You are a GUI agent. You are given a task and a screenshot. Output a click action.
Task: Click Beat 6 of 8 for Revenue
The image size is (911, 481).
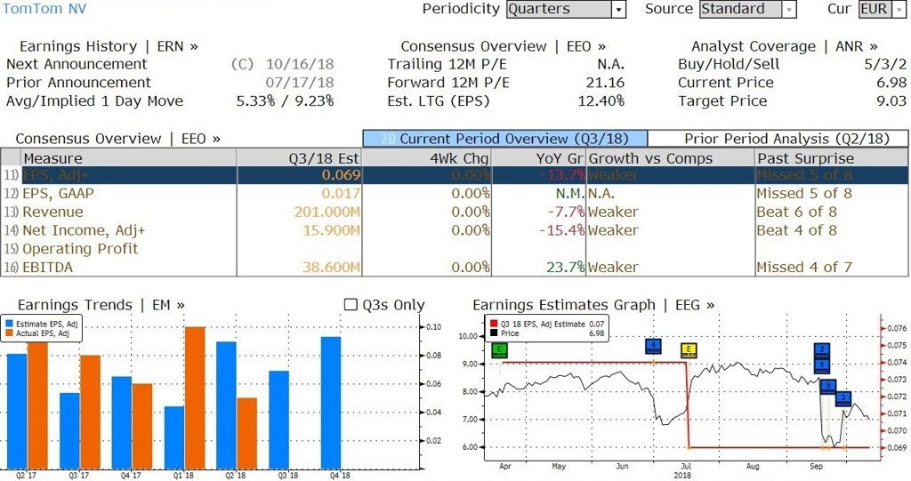point(796,212)
